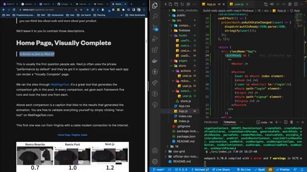Open the Manage gear in activity bar
The width and height of the screenshot is (307, 172).
pyautogui.click(x=154, y=161)
